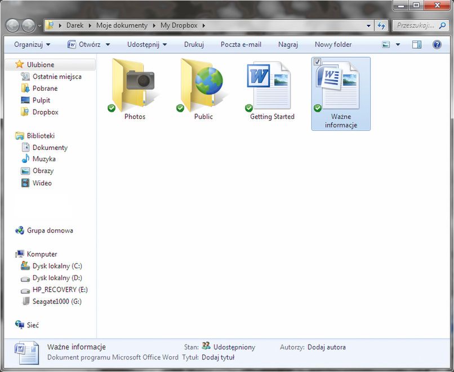Select the Photos folder
The height and width of the screenshot is (372, 454).
click(135, 89)
